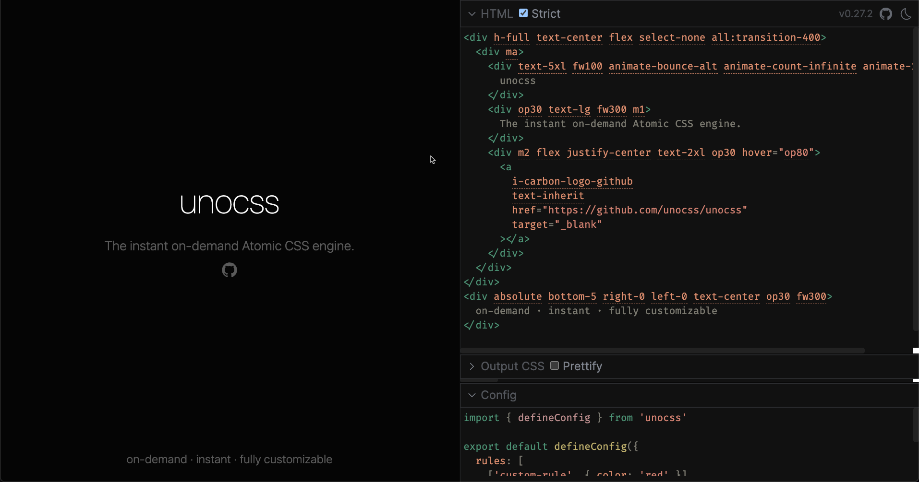Click the text-inherit attribute in code
Screen dimensions: 919x482
coord(548,196)
